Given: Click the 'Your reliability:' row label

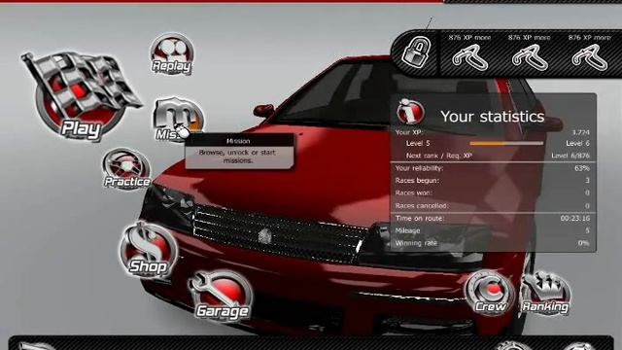Looking at the screenshot, I should (x=419, y=168).
